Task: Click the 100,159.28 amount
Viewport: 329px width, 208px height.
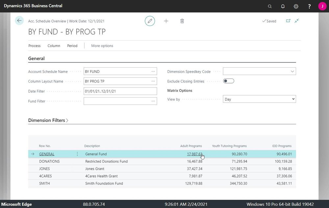Action: coord(283,161)
